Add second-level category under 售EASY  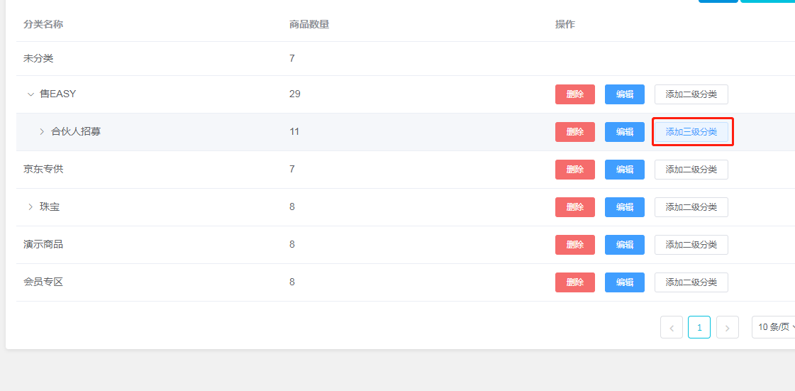(691, 94)
